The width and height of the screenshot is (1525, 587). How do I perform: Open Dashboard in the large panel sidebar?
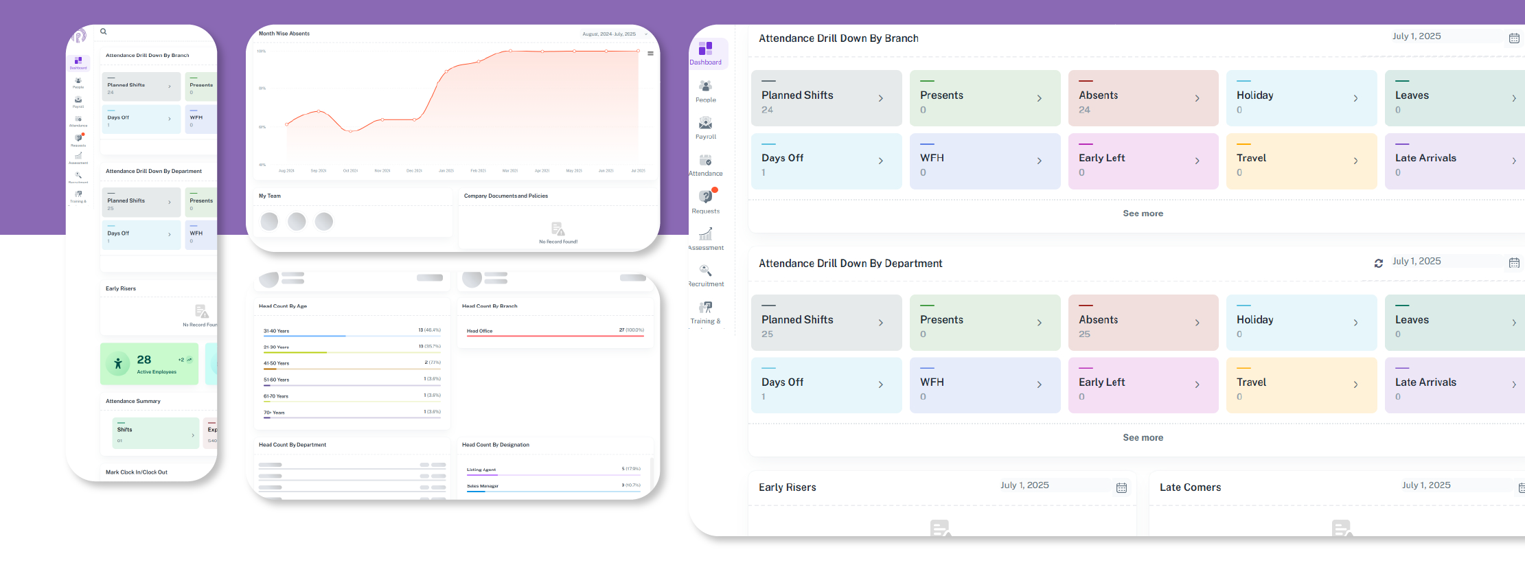(x=706, y=53)
